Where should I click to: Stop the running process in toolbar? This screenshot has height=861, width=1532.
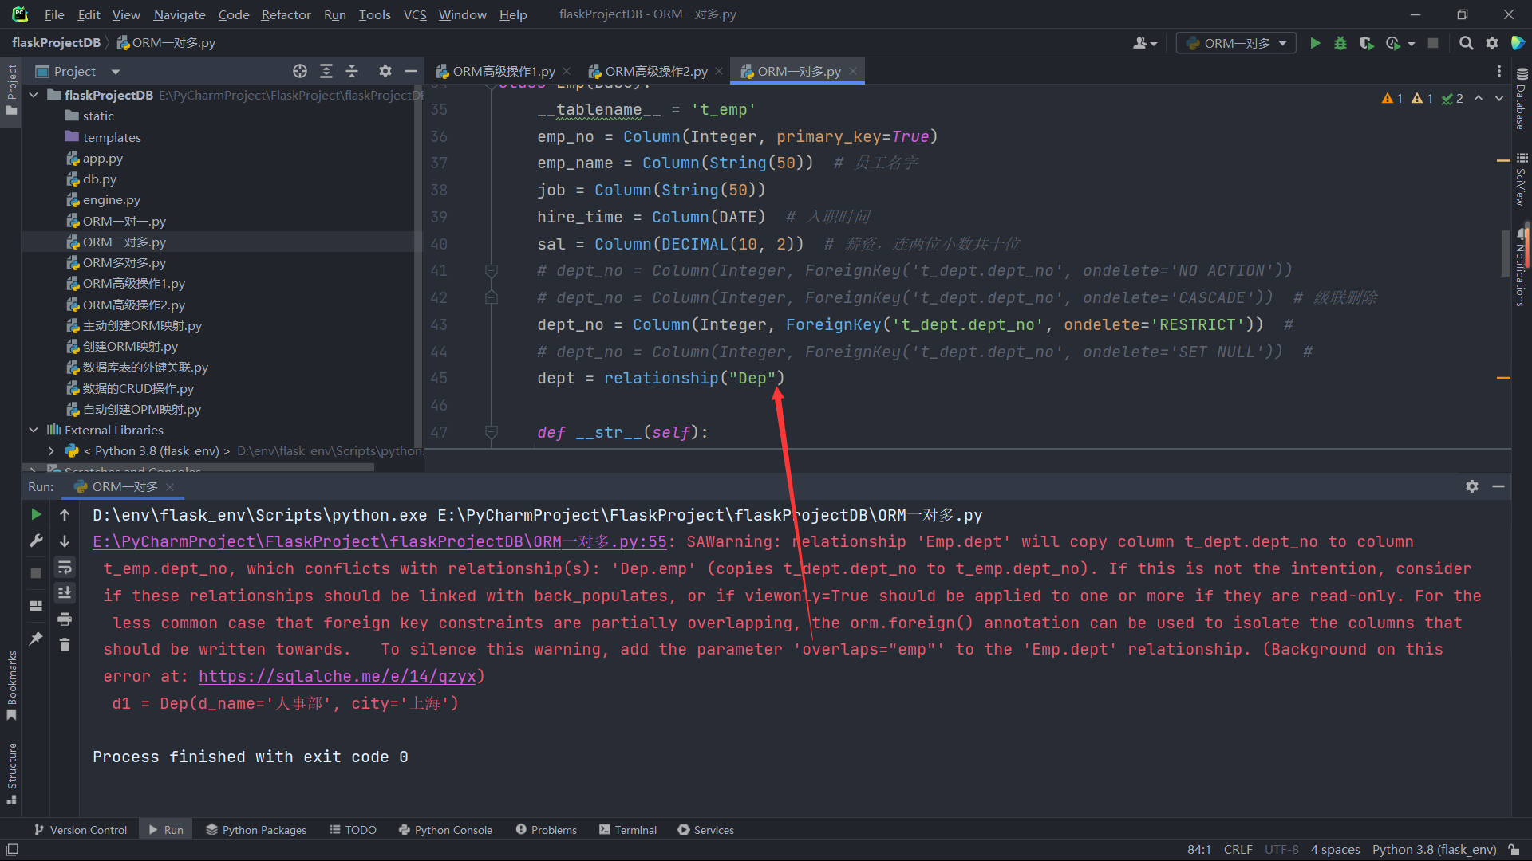coord(1433,43)
